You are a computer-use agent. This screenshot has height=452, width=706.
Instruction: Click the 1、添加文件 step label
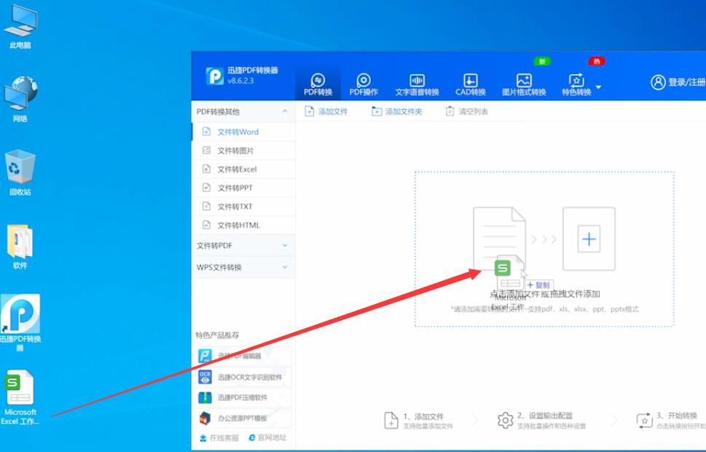[423, 416]
